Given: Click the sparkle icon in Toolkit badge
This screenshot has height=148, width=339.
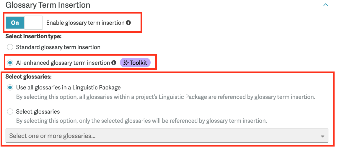Looking at the screenshot, I should [x=126, y=63].
